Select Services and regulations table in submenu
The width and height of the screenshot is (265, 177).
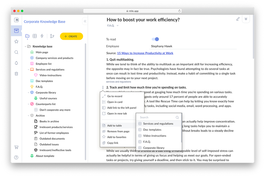coord(159,124)
